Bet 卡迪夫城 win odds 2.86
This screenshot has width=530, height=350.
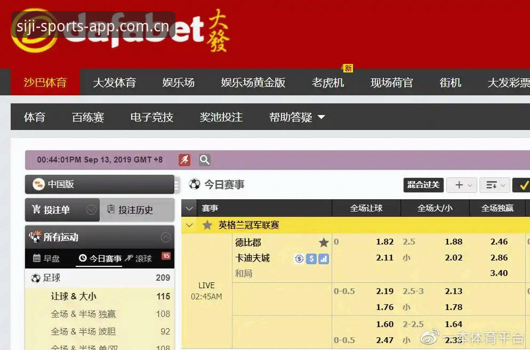tap(499, 258)
